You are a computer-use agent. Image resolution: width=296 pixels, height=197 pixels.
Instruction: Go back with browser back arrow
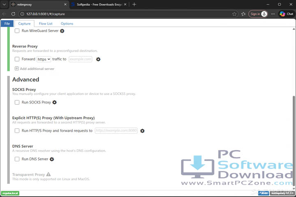coord(4,14)
